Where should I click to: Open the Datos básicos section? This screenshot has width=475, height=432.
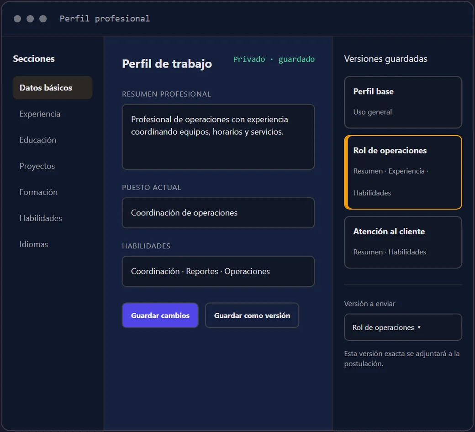(x=53, y=88)
